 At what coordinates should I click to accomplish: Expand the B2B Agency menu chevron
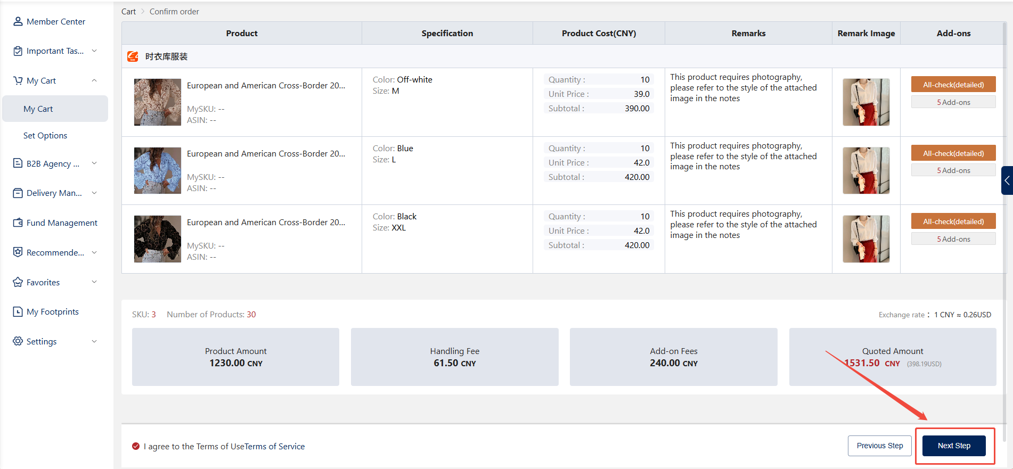[94, 163]
